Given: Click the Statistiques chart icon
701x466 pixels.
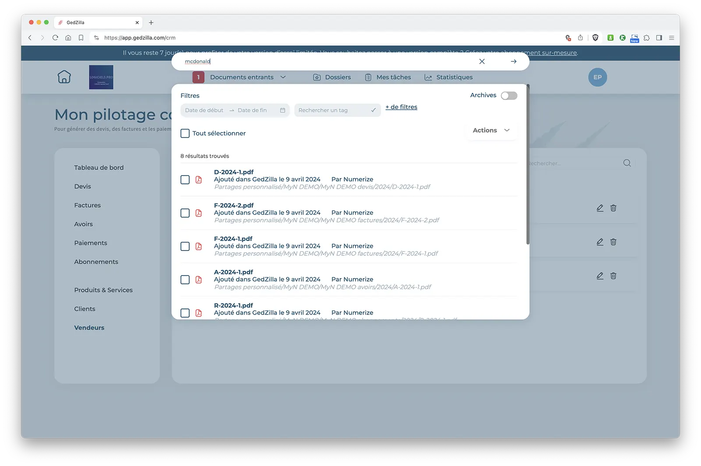Looking at the screenshot, I should coord(428,78).
